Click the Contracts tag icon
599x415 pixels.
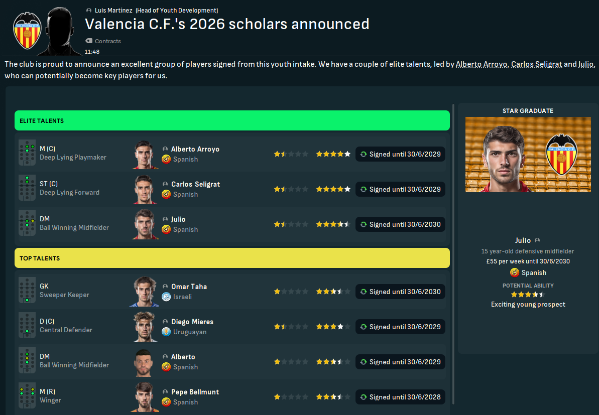pyautogui.click(x=89, y=41)
